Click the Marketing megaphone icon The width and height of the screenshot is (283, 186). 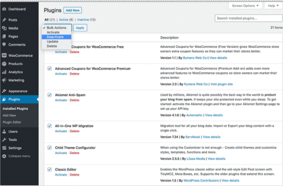pos(4,80)
